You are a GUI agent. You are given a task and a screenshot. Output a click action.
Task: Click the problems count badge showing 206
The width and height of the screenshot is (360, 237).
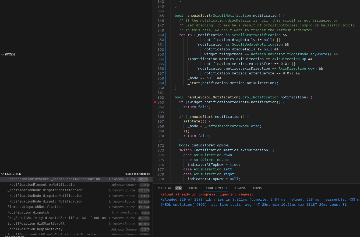point(178,188)
